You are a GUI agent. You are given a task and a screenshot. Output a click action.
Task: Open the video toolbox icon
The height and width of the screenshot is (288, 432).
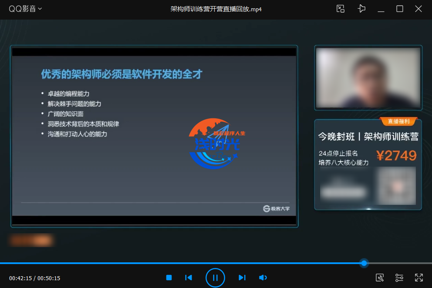coord(380,278)
